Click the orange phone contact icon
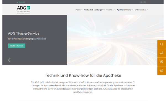This screenshot has height=103, width=166. (162, 53)
